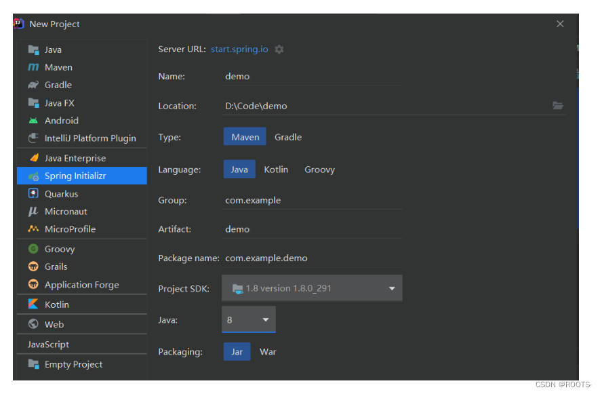Browse for location with folder icon
Screen dimensions: 602x394
558,105
